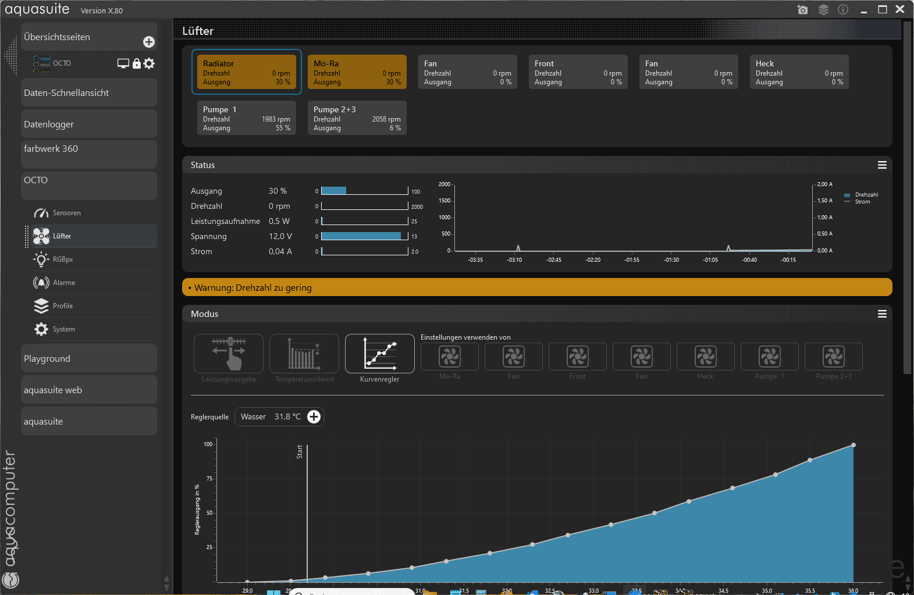
Task: Open RGBpx via light bulb icon
Action: pyautogui.click(x=41, y=259)
